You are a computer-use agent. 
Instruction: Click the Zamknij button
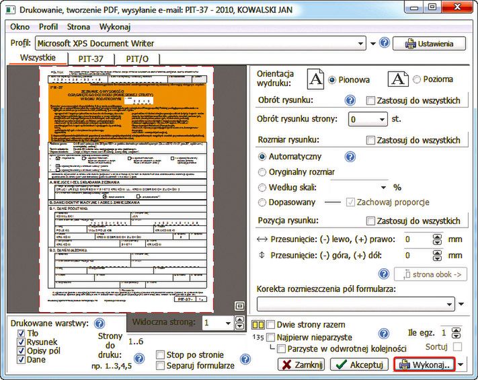pos(301,365)
